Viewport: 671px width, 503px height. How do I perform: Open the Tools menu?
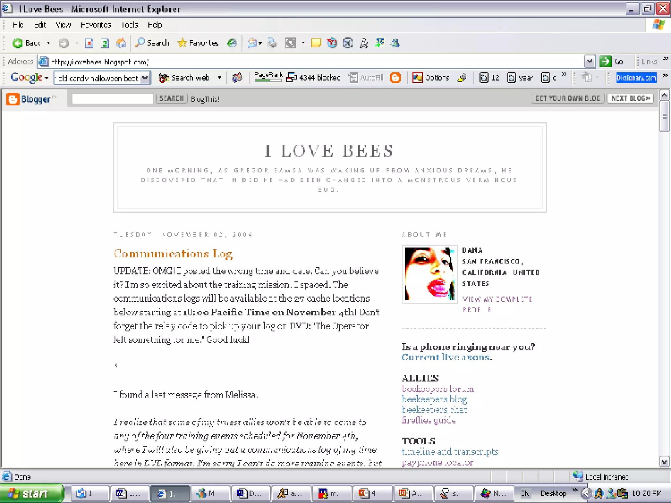(130, 25)
